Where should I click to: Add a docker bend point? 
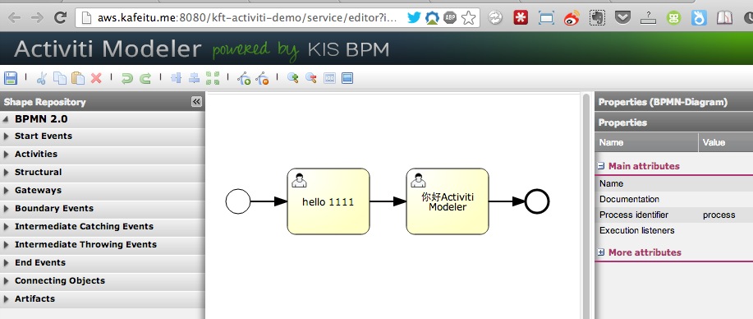click(x=244, y=78)
